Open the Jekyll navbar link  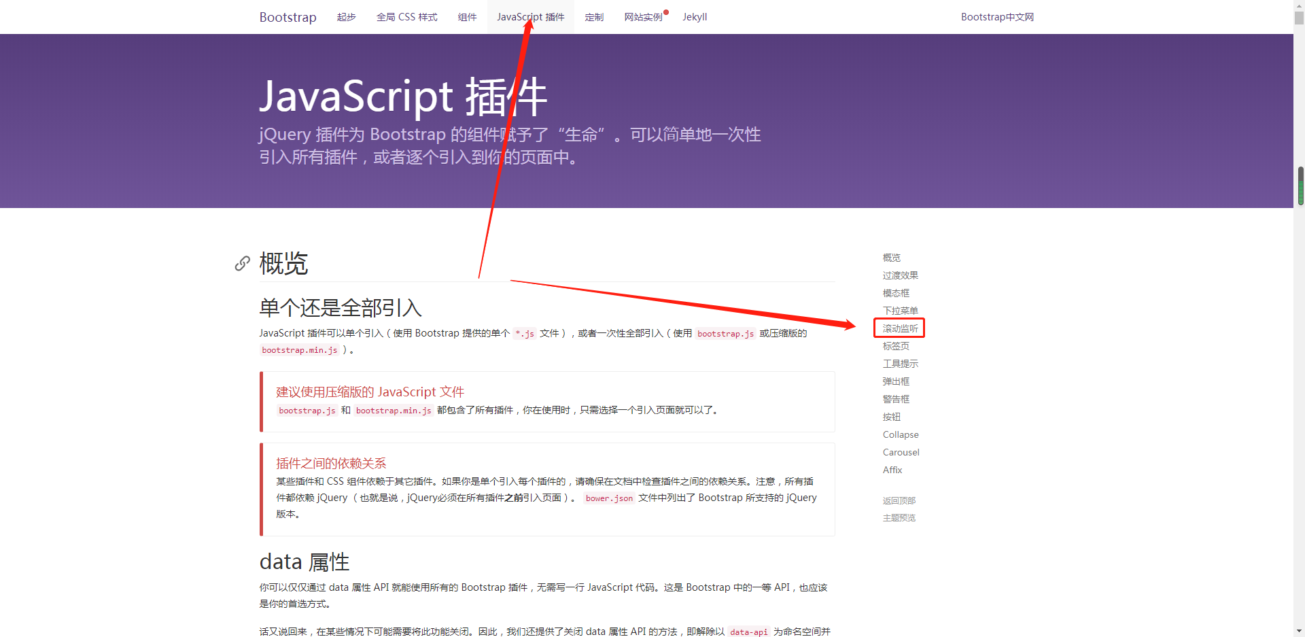(x=695, y=17)
